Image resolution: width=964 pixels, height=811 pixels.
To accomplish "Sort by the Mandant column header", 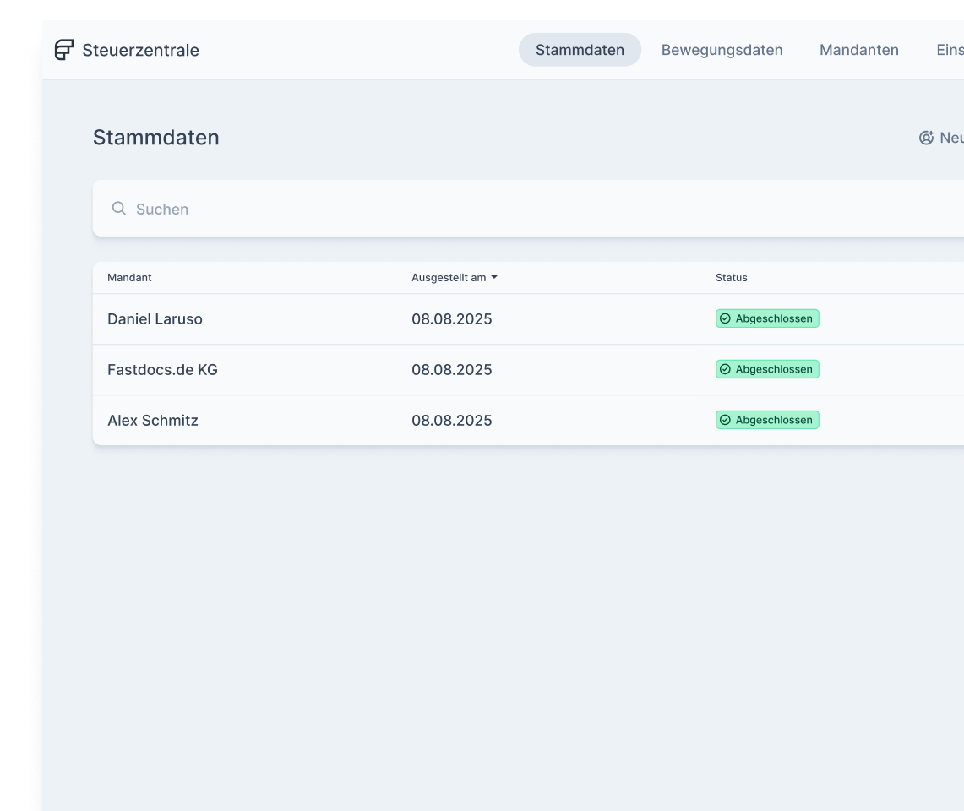I will click(x=129, y=278).
